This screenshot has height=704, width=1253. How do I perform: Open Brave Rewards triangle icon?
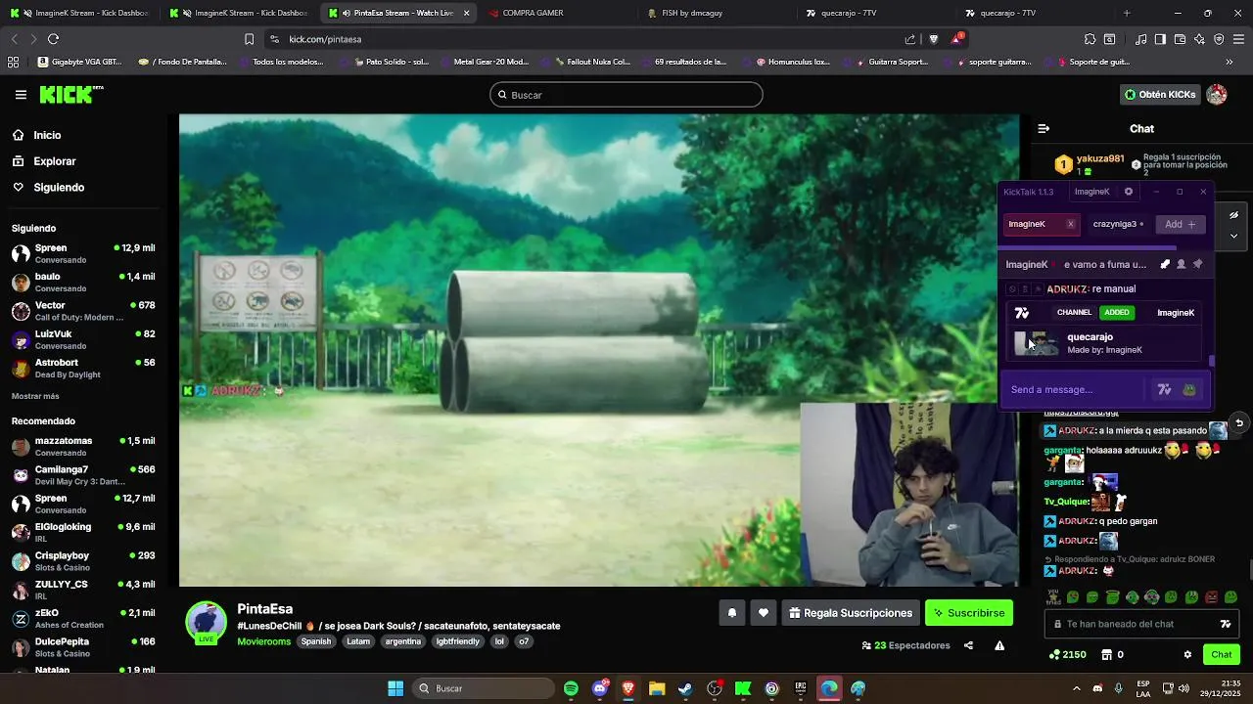point(956,39)
